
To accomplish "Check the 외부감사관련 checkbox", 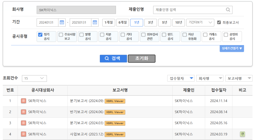I will click(143, 34).
